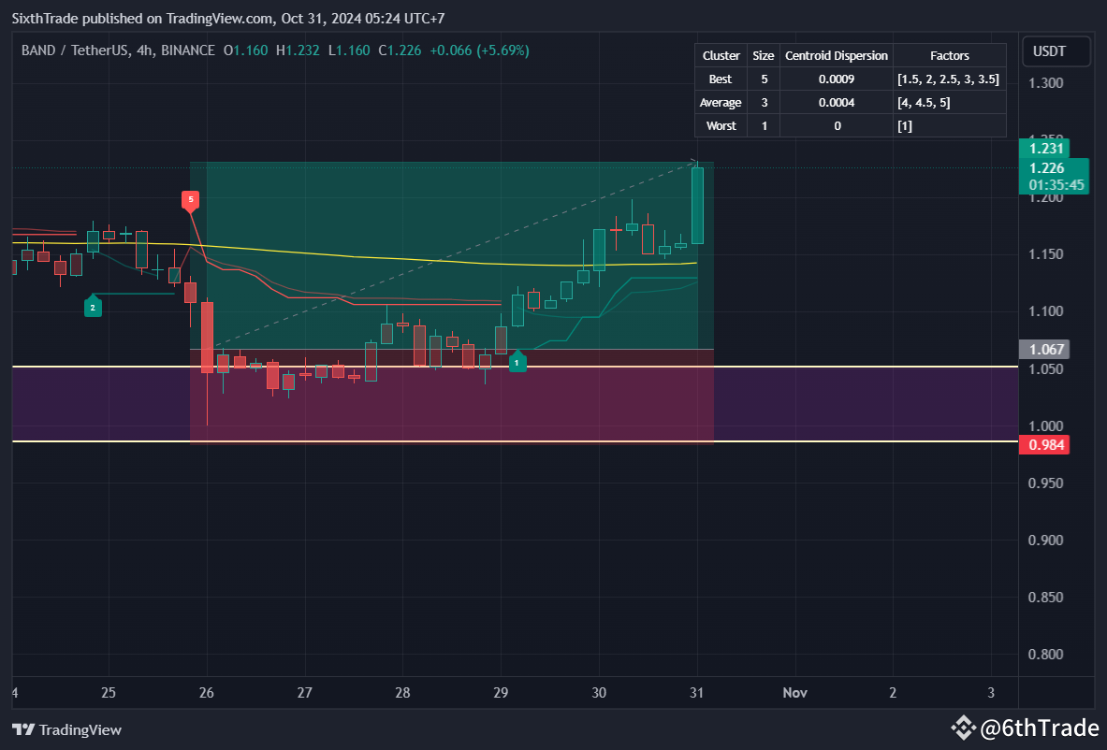Select the Factors column header
Screen dimensions: 1107x750
(x=950, y=55)
